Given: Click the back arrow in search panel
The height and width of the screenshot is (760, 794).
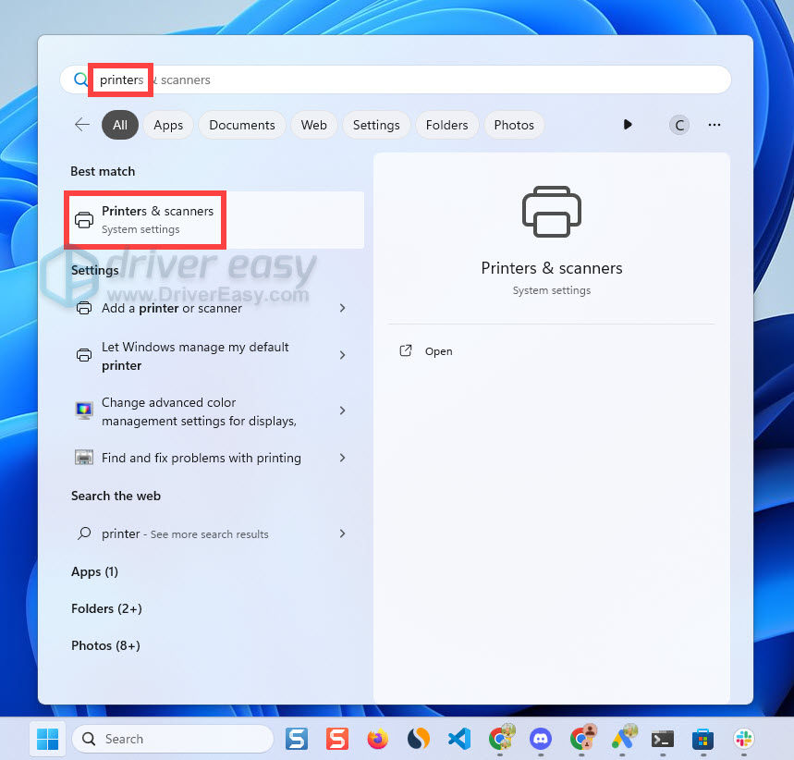Looking at the screenshot, I should point(82,125).
